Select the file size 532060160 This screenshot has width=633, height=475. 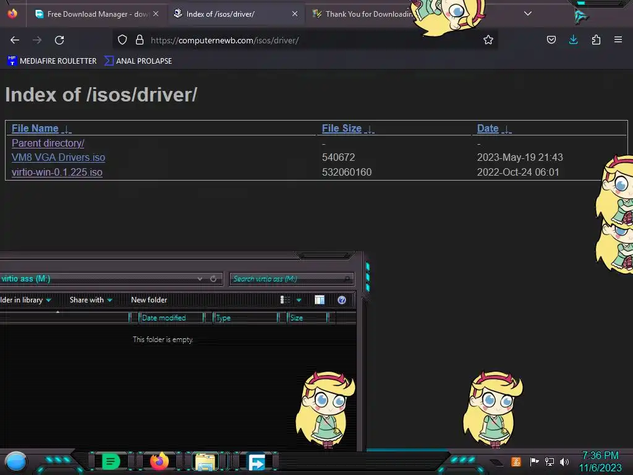(347, 172)
